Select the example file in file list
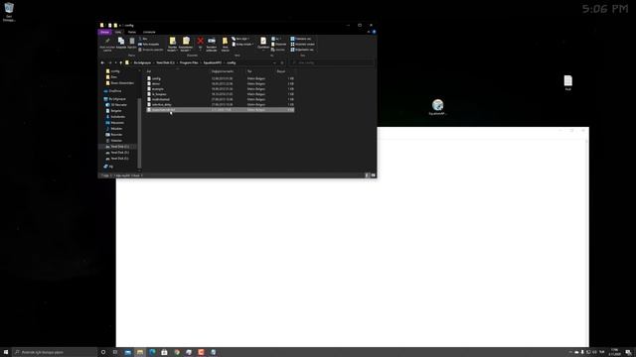This screenshot has height=357, width=636. pos(221,88)
